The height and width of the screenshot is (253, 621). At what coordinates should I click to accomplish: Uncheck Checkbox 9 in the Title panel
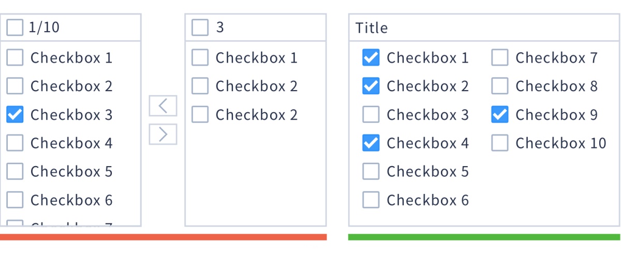499,114
